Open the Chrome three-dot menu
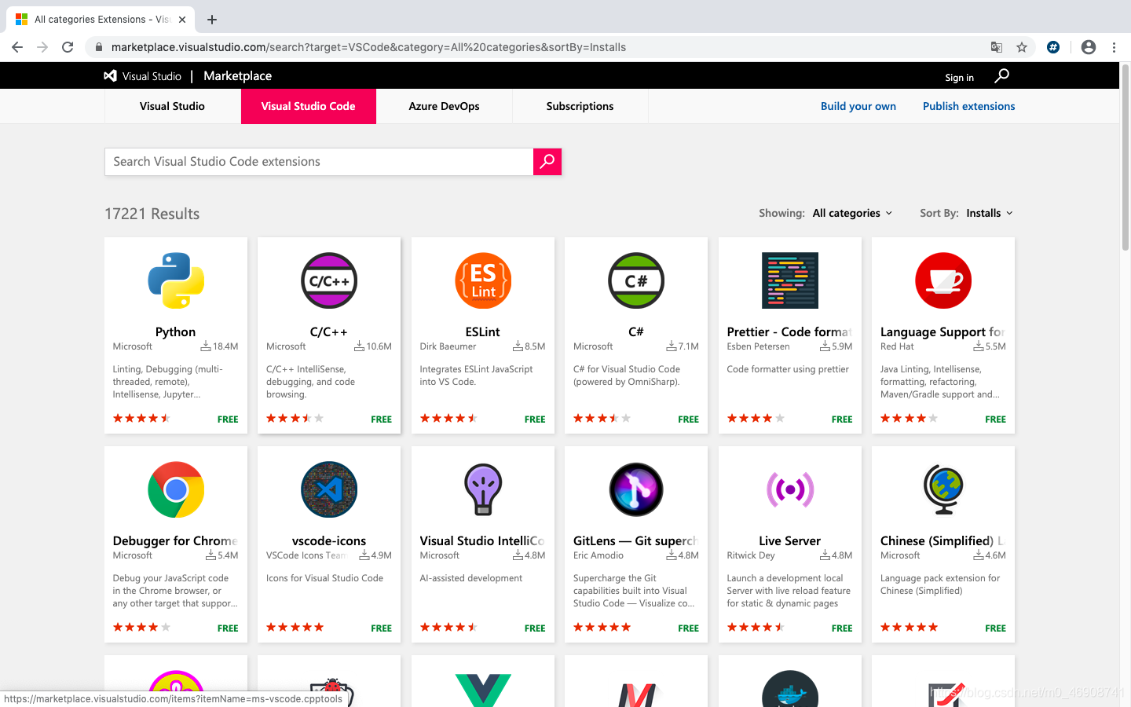This screenshot has width=1131, height=707. tap(1114, 47)
